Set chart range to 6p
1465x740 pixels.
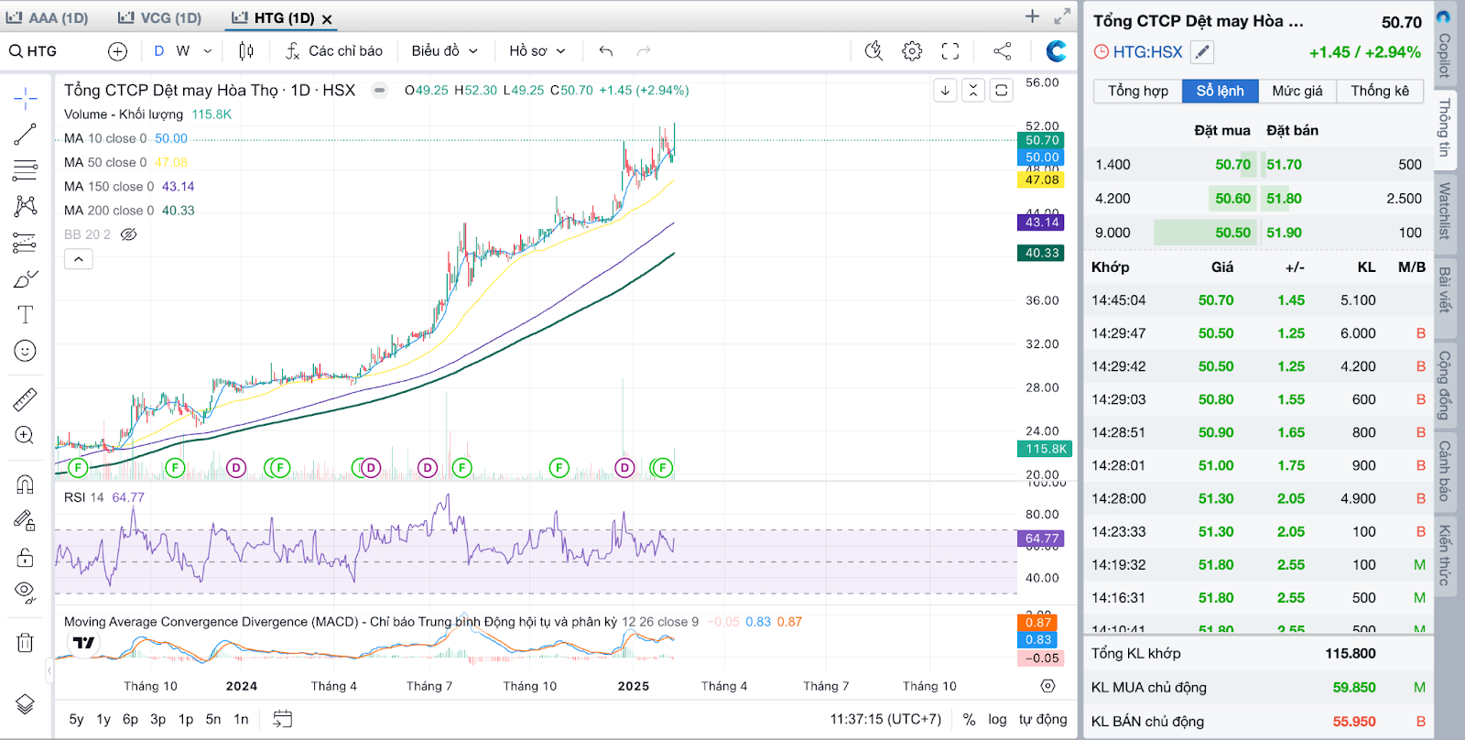coord(130,719)
